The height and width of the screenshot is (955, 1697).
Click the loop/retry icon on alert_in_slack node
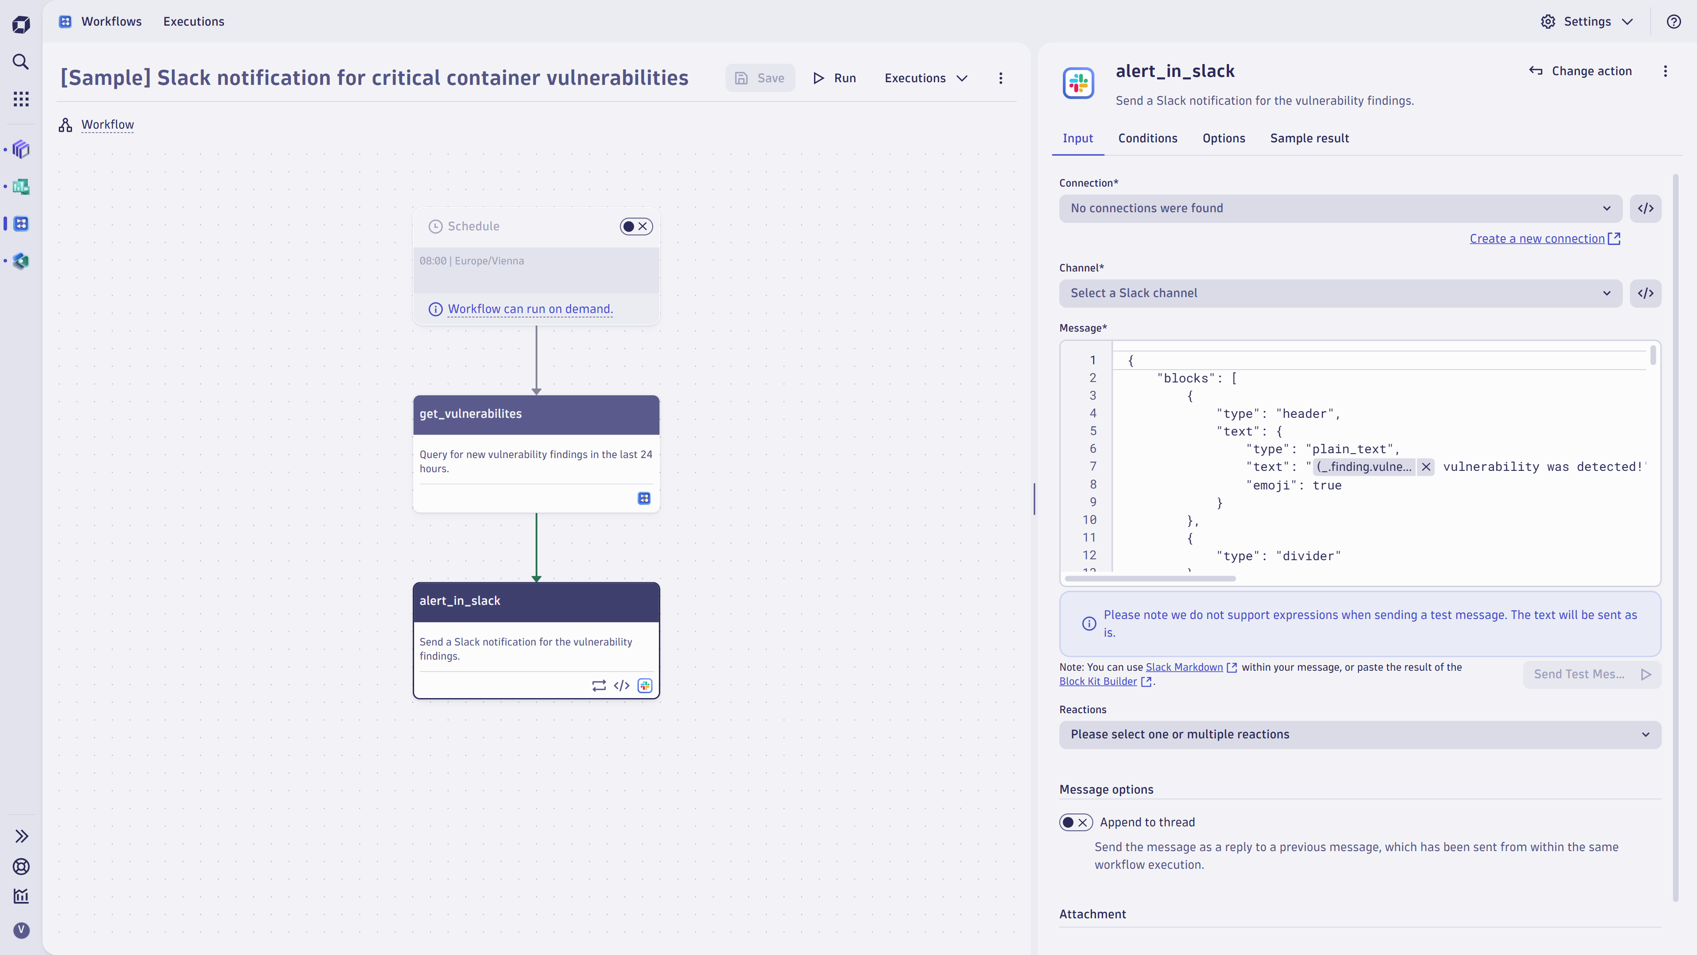(x=598, y=685)
